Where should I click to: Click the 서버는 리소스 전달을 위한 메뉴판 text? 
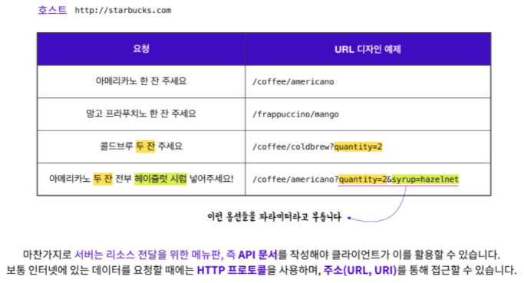[x=147, y=255]
